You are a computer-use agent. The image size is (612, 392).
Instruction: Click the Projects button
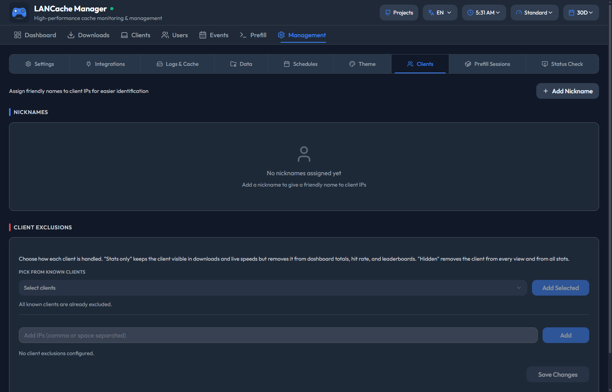click(399, 13)
